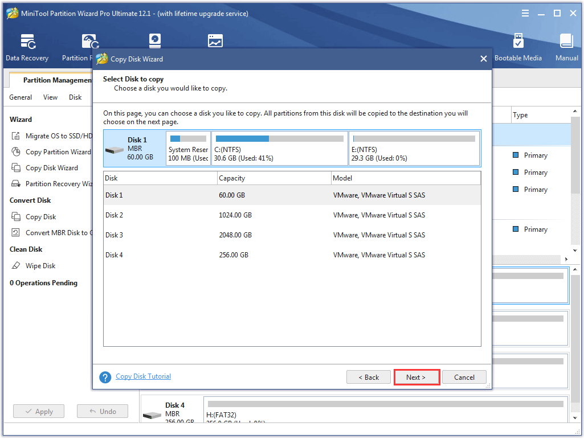Screen dimensions: 584x439
Task: Select Disk 4 row with 256.00 GB
Action: tap(292, 255)
